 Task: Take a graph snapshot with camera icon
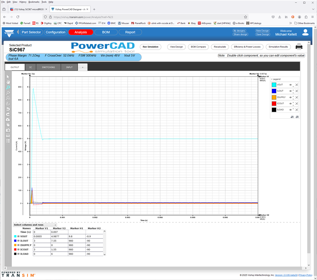(8, 130)
